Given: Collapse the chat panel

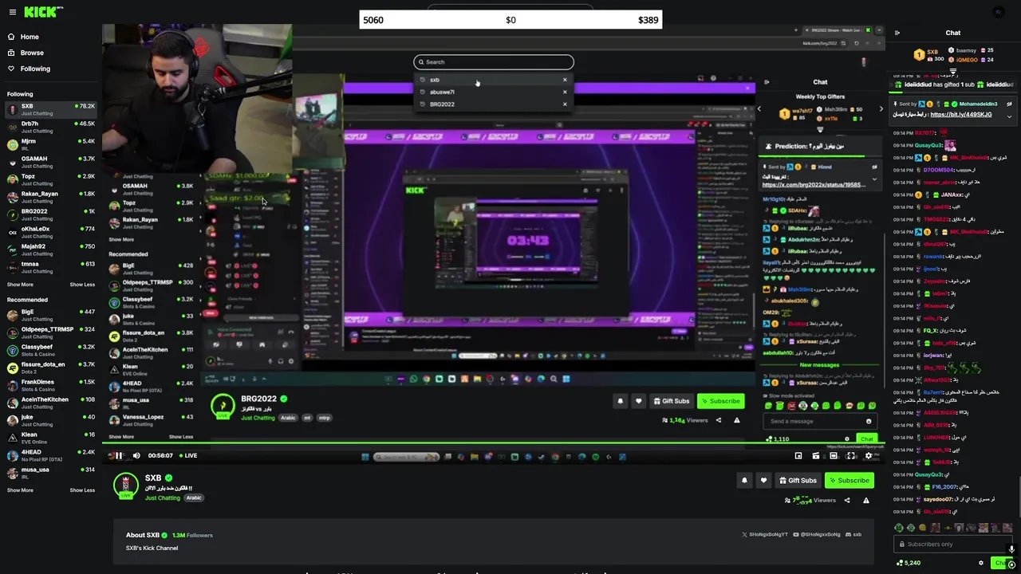Looking at the screenshot, I should click(897, 33).
